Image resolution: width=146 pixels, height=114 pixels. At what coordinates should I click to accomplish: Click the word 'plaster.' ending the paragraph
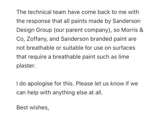point(26,66)
